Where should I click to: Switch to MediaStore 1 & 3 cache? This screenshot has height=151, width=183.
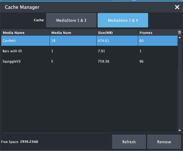click(71, 20)
